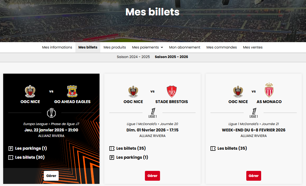The height and width of the screenshot is (186, 306).
Task: Click the AS Monaco club crest
Action: (x=269, y=90)
